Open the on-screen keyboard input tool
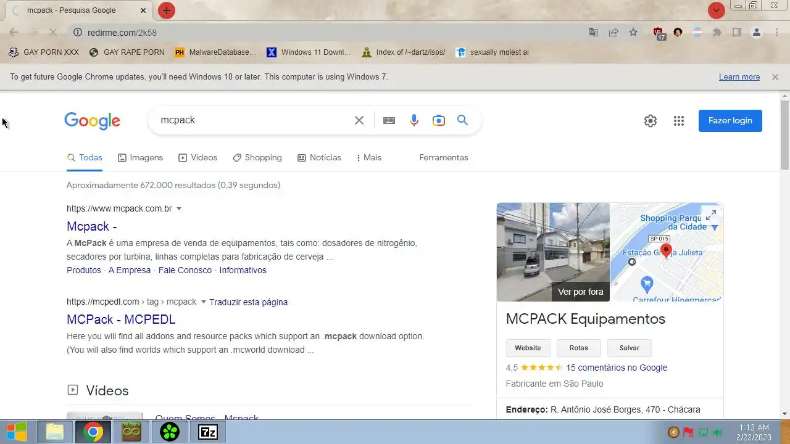Screen dimensions: 790x444 coord(389,120)
